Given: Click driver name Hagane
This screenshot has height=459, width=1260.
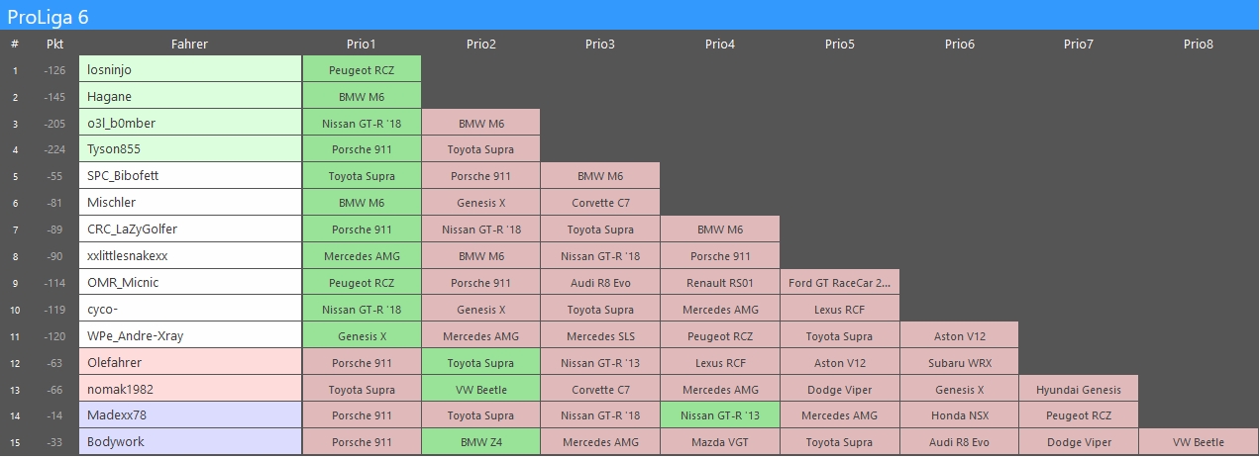Looking at the screenshot, I should [189, 96].
